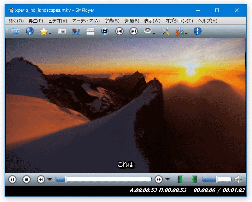252x202 pixels.
Task: Click the middle of the seek bar
Action: pyautogui.click(x=104, y=179)
